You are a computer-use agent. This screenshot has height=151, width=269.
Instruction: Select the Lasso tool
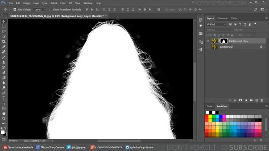4,31
